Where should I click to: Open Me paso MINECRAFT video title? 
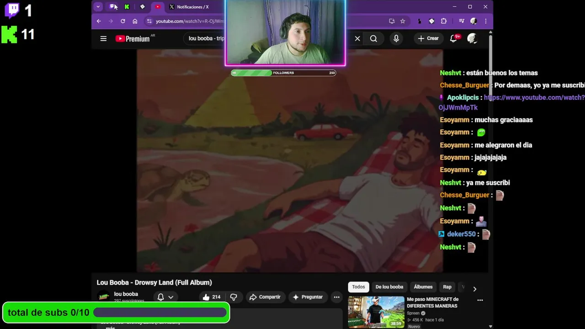[433, 302]
